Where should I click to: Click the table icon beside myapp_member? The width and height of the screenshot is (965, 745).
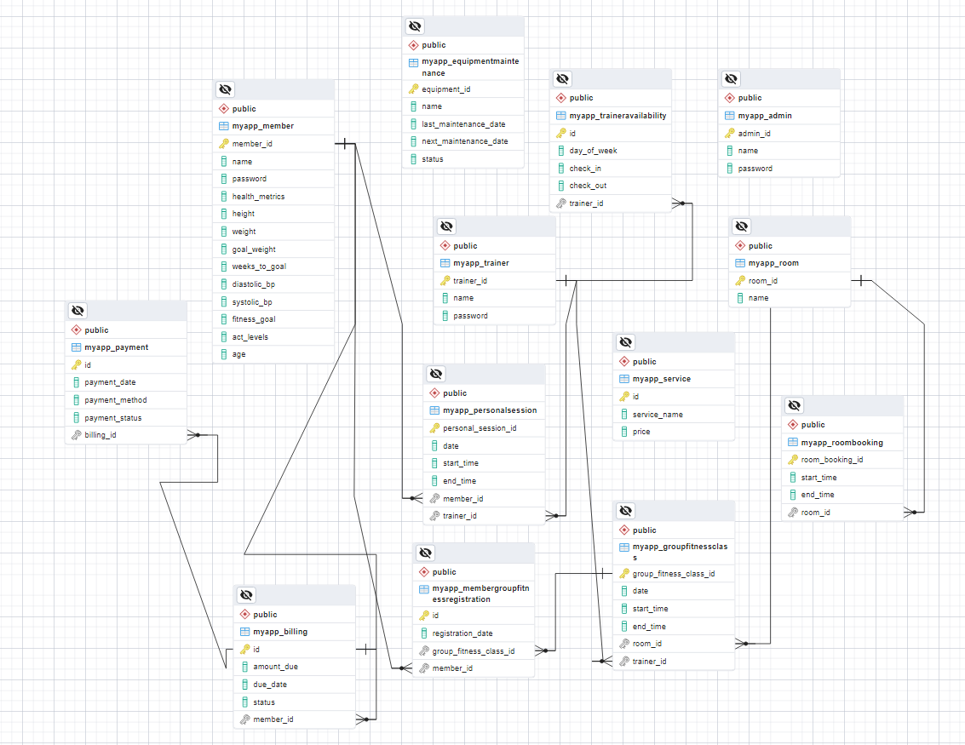pos(224,125)
